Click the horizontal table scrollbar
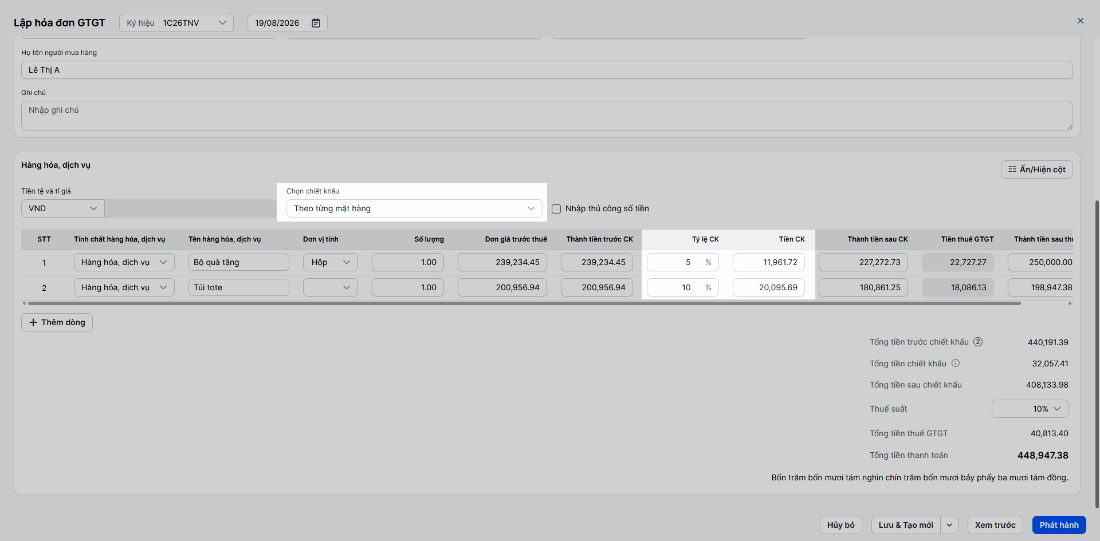This screenshot has height=541, width=1100. (524, 303)
